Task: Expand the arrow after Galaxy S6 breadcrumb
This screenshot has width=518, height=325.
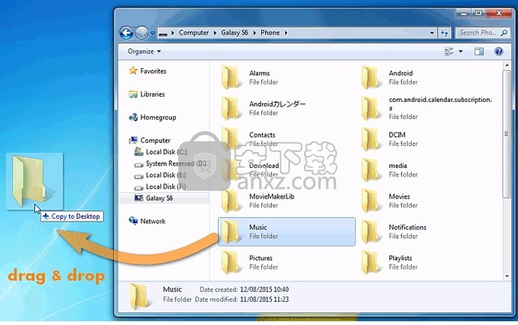Action: click(x=255, y=33)
